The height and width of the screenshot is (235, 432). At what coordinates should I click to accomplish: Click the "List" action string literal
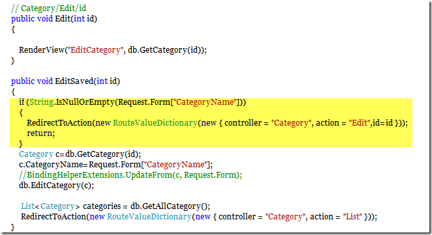coord(352,217)
